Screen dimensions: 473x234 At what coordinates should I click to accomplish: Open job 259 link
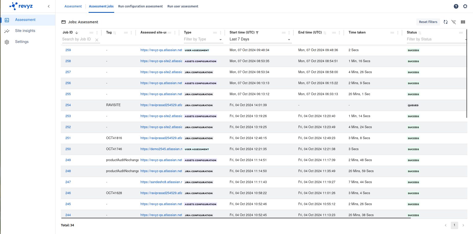click(68, 50)
